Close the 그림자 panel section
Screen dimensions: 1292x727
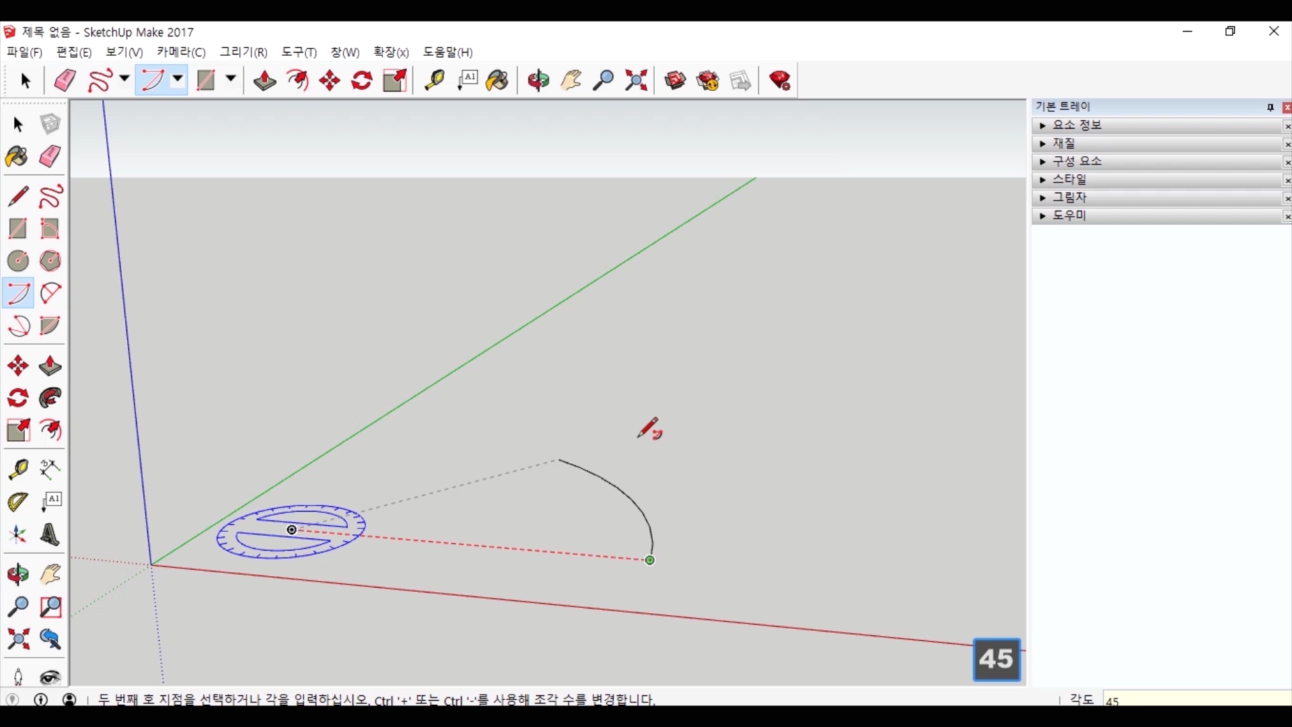(1287, 198)
